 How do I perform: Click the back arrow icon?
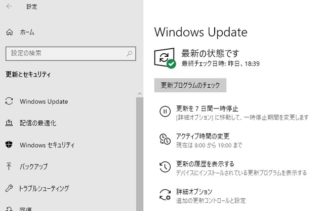(x=9, y=7)
